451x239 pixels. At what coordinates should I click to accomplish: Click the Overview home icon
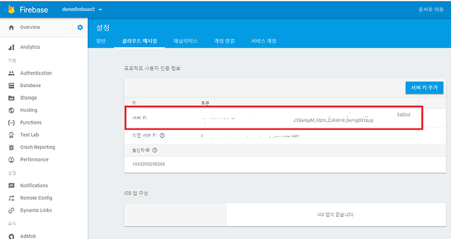11,28
